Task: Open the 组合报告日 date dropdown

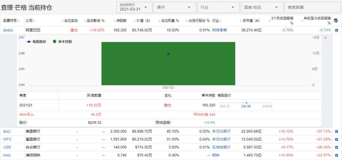Action: 134,7
